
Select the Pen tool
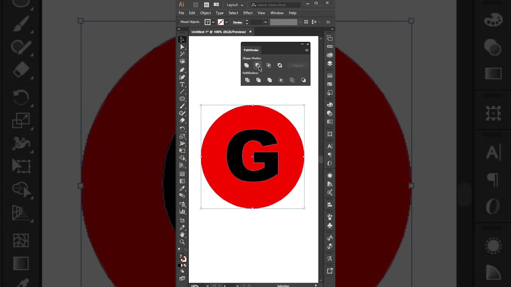click(182, 70)
